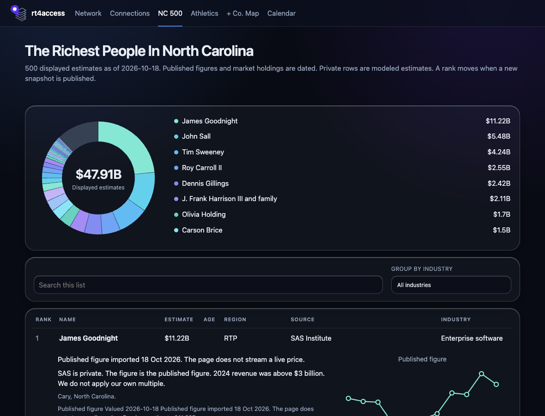Click John Sall's legend color dot
Image resolution: width=545 pixels, height=416 pixels.
pos(176,136)
